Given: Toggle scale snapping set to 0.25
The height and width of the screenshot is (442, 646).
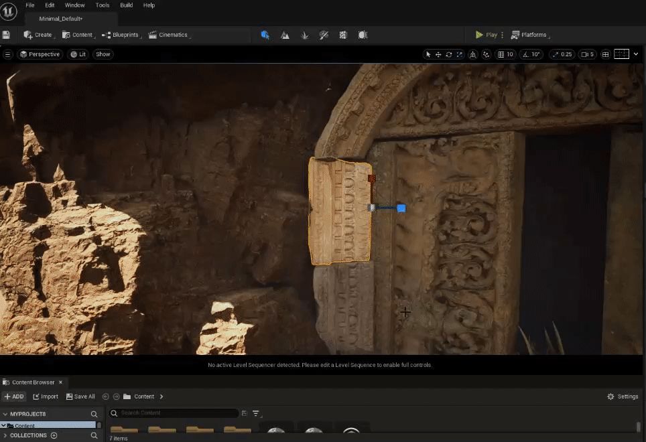Looking at the screenshot, I should (562, 54).
